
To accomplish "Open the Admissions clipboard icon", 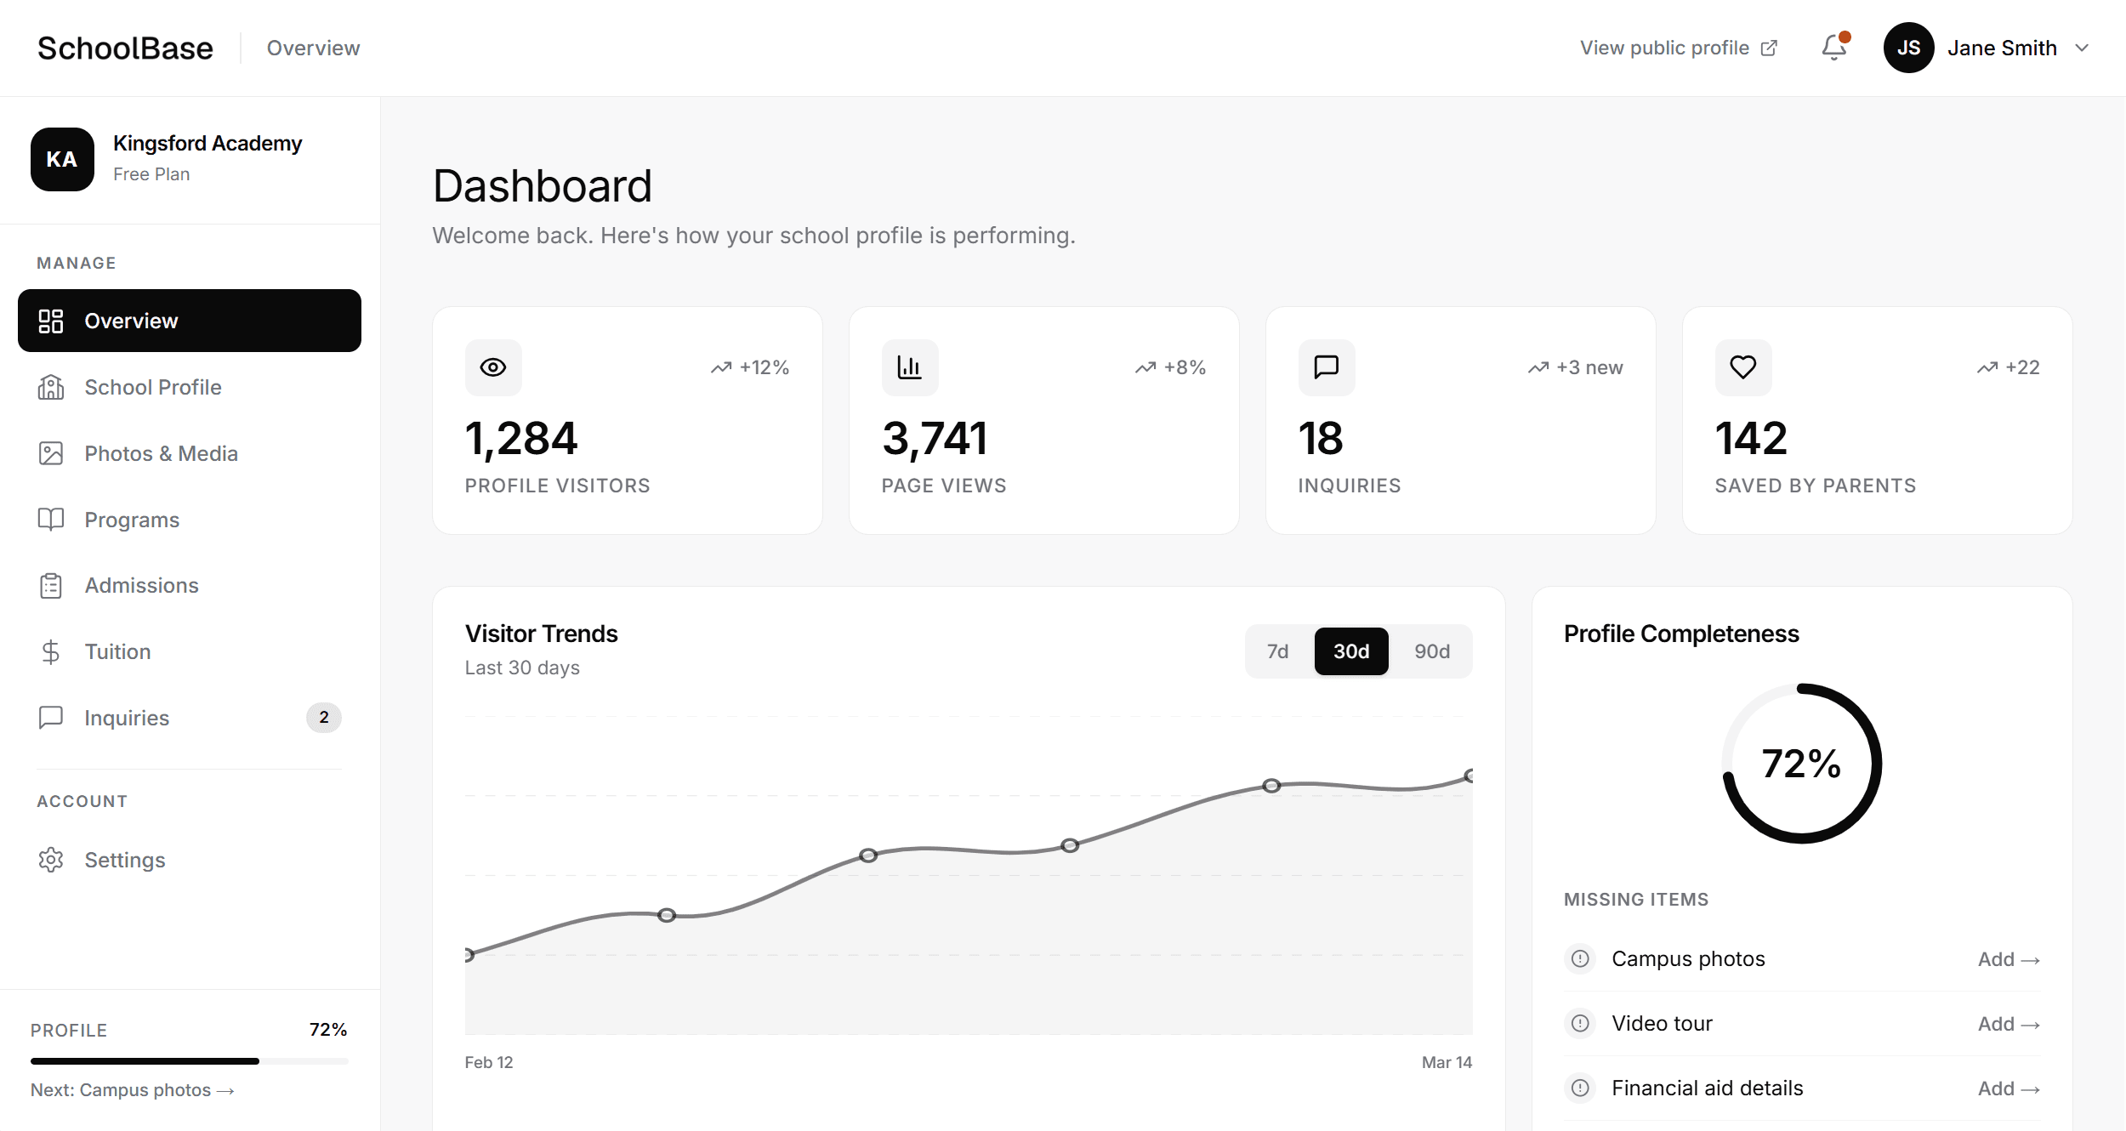I will pyautogui.click(x=51, y=585).
